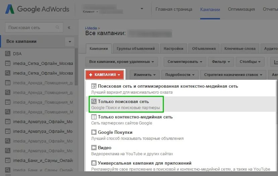This screenshot has height=176, width=278.
Task: Open Кампании in the top navigation bar
Action: tap(210, 9)
